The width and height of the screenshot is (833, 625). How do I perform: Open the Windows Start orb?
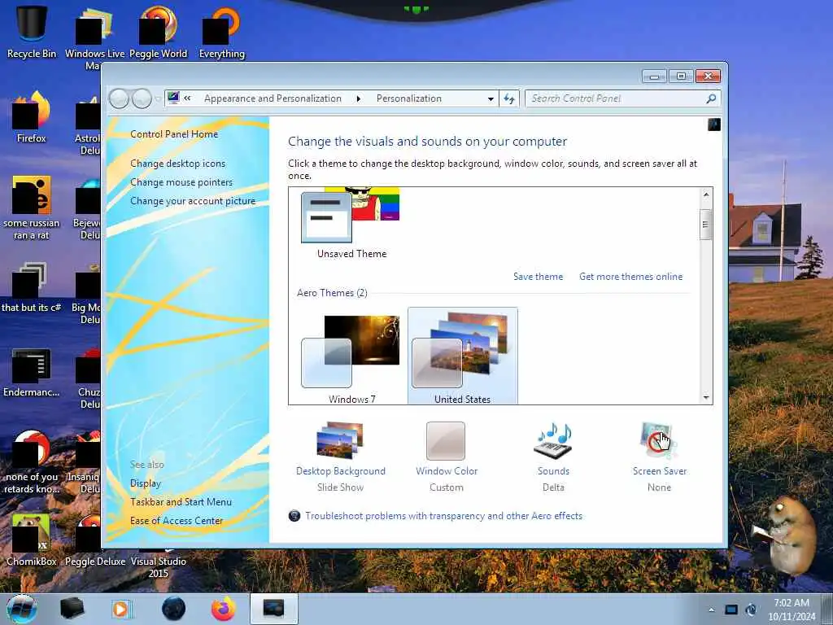tap(22, 609)
